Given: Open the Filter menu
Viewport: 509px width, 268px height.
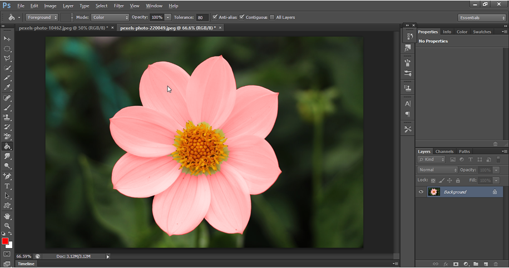Looking at the screenshot, I should pyautogui.click(x=118, y=6).
